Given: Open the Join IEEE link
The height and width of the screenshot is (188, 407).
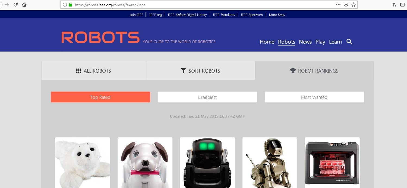Looking at the screenshot, I should [x=136, y=15].
